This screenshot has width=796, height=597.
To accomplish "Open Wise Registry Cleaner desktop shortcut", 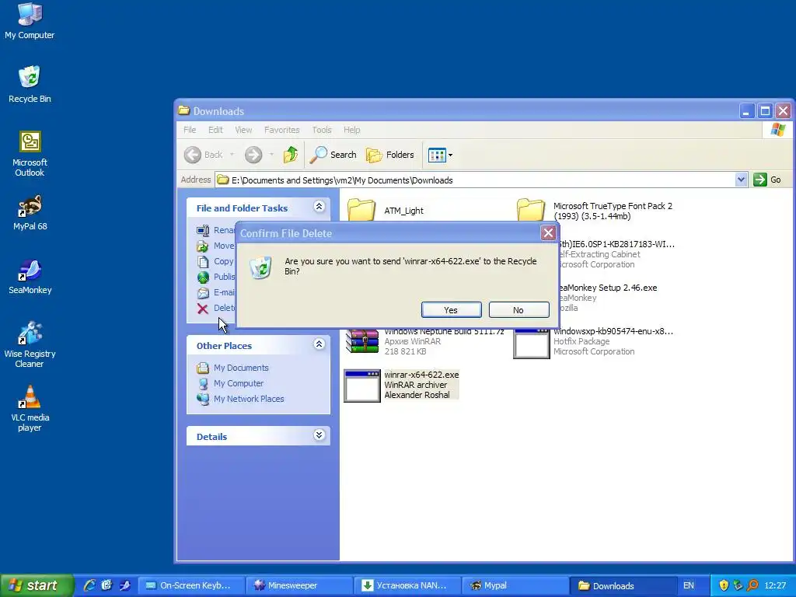I will pos(30,344).
